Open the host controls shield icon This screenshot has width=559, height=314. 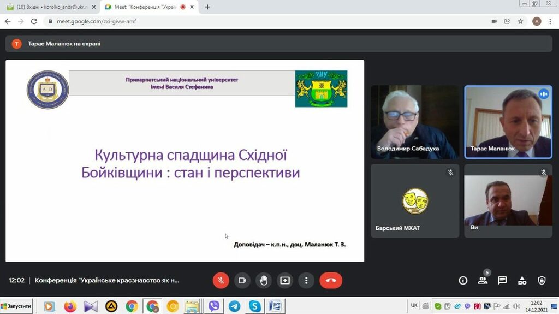click(x=542, y=280)
